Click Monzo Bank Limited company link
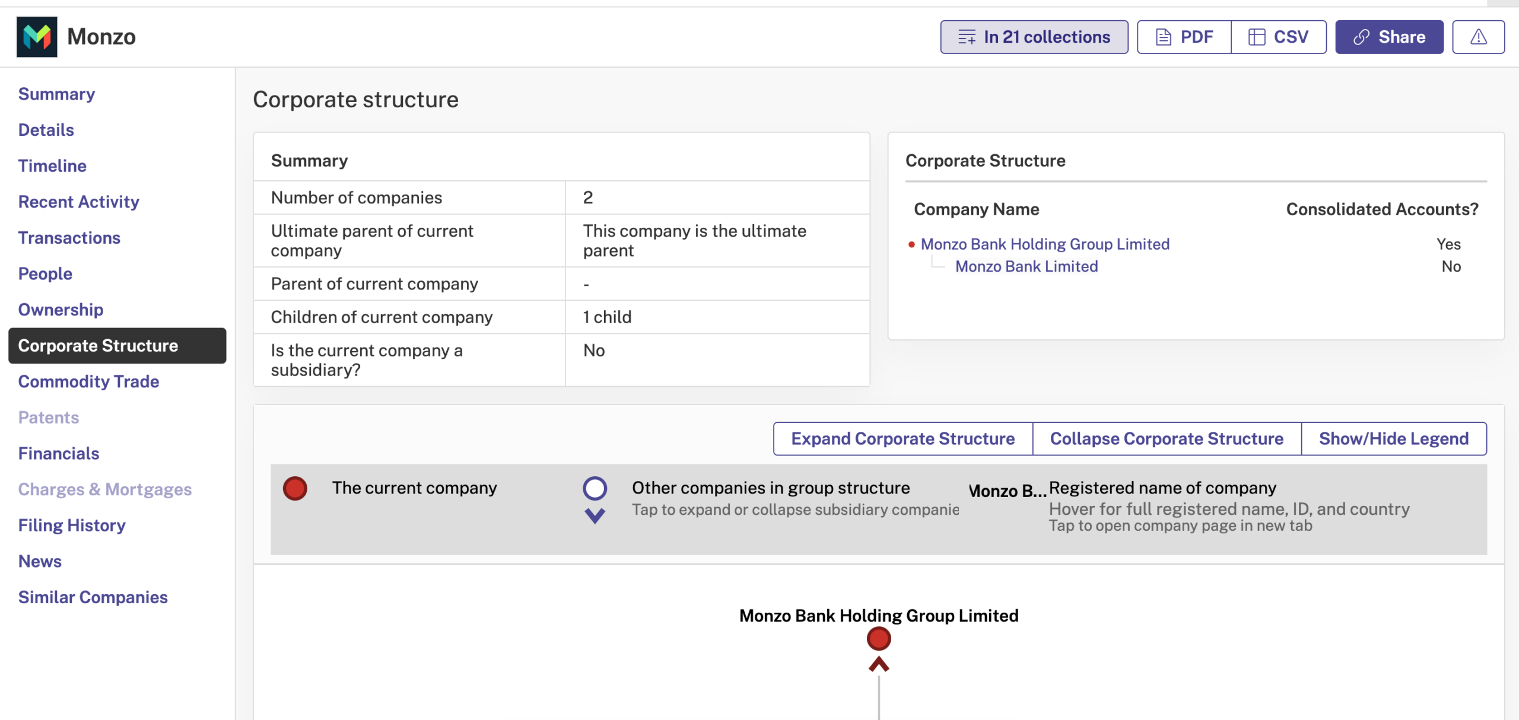Viewport: 1519px width, 720px height. pyautogui.click(x=1025, y=266)
